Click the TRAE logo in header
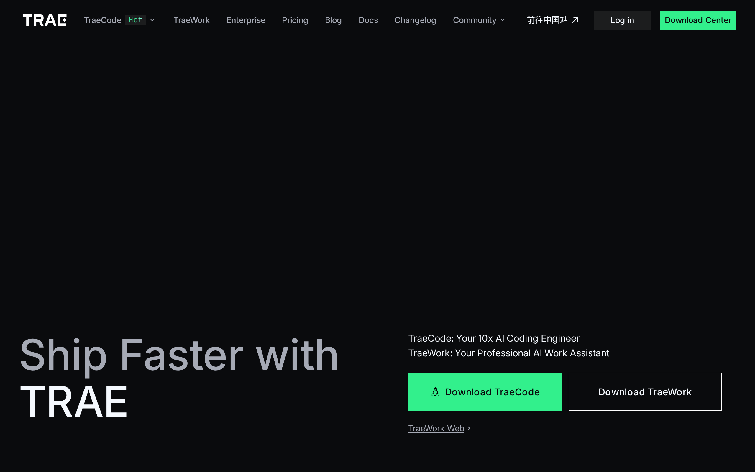Viewport: 755px width, 472px height. coord(44,20)
